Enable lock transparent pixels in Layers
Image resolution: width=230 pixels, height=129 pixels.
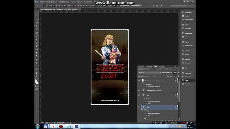coord(146,76)
